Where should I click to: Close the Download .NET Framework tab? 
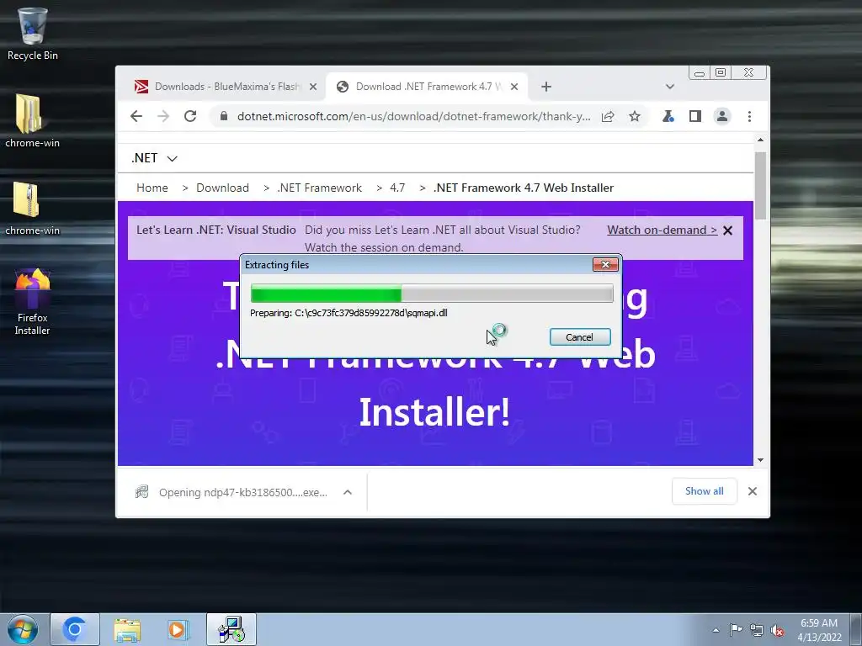pyautogui.click(x=514, y=87)
